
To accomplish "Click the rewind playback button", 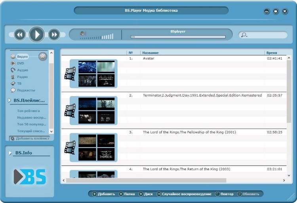I will [20, 34].
